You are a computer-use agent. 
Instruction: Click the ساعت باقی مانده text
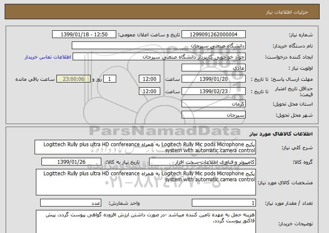[x=35, y=79]
